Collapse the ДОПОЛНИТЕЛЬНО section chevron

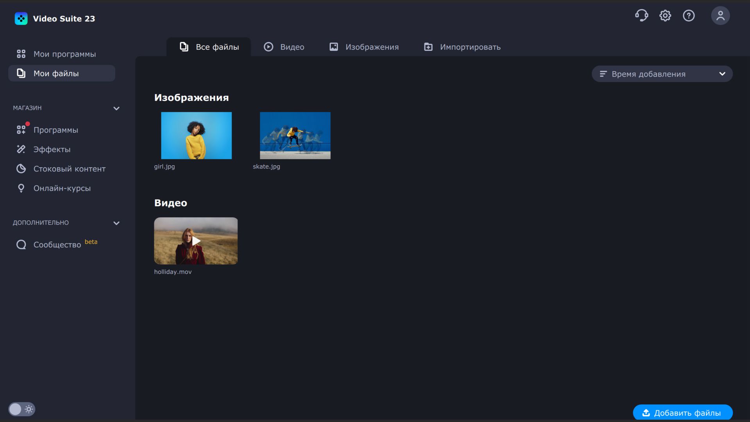tap(116, 223)
